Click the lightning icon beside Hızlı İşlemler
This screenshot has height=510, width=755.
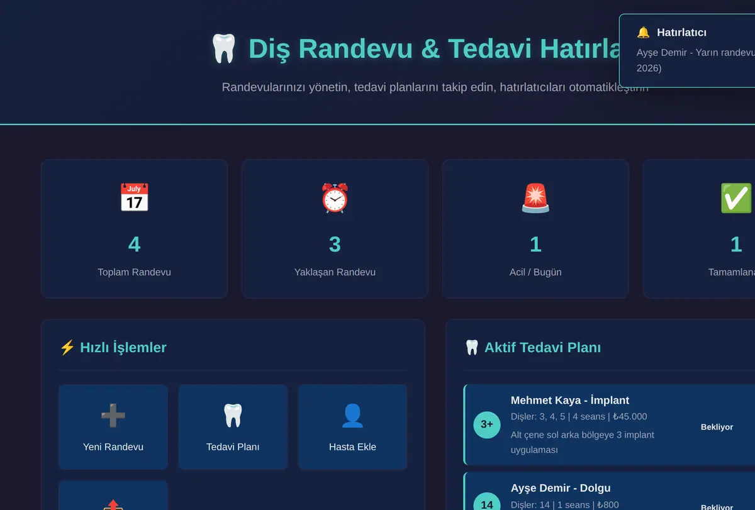67,347
